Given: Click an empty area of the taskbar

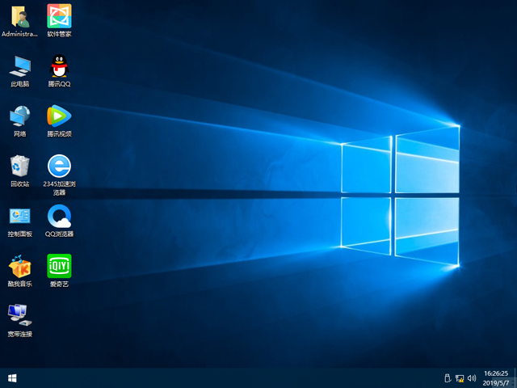Looking at the screenshot, I should click(242, 377).
